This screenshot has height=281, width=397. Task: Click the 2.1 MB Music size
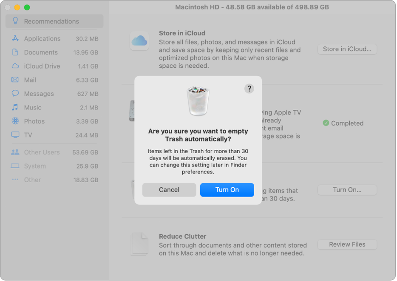click(89, 108)
